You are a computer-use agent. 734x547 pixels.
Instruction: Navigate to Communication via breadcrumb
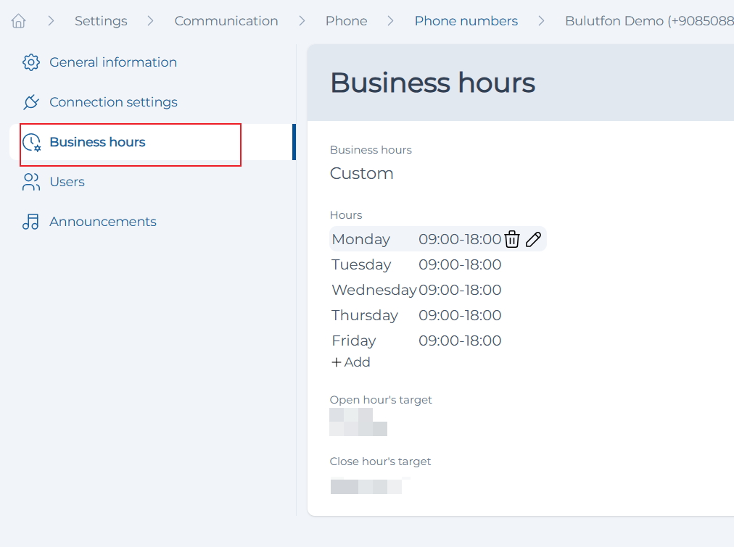[x=226, y=21]
